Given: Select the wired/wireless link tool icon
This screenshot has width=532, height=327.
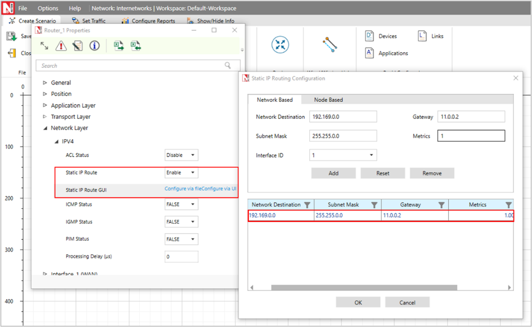Looking at the screenshot, I should click(x=330, y=45).
